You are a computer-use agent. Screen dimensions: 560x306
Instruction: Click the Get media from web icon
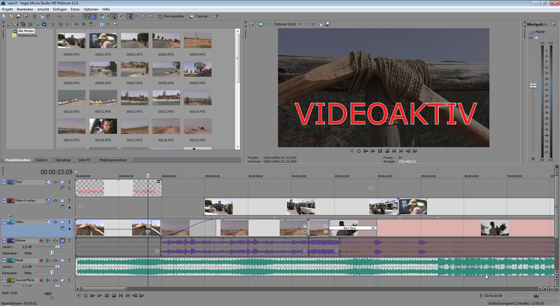pyautogui.click(x=44, y=24)
